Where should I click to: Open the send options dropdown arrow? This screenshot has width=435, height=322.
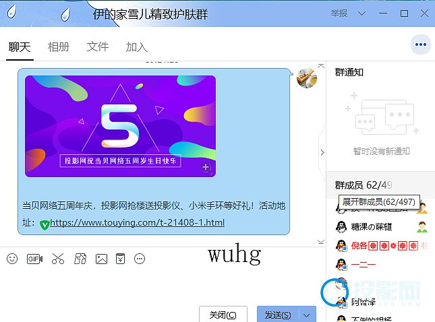pos(307,315)
